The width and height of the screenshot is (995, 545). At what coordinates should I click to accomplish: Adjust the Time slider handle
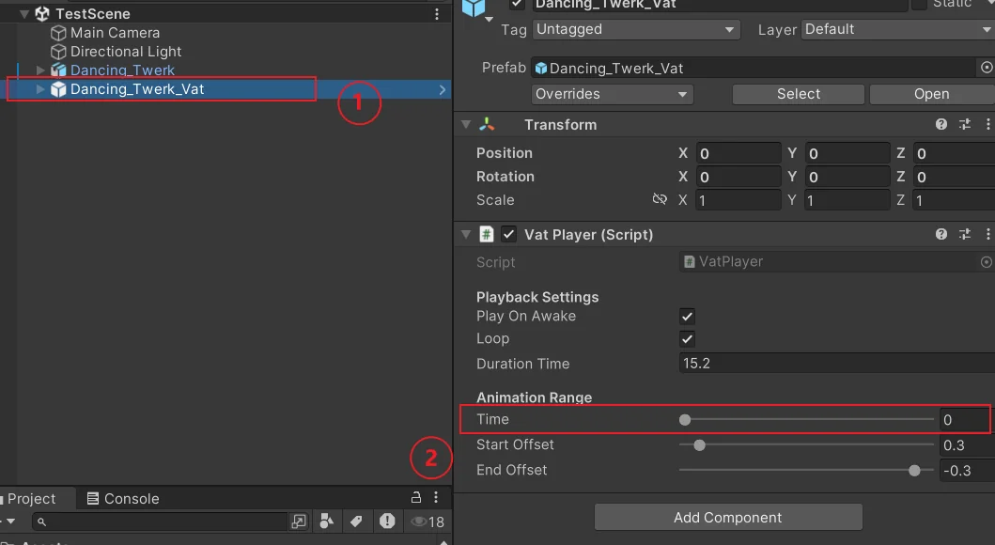(x=685, y=419)
